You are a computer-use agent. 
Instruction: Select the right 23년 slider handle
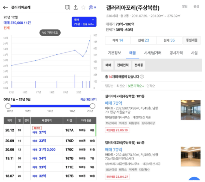93,106
